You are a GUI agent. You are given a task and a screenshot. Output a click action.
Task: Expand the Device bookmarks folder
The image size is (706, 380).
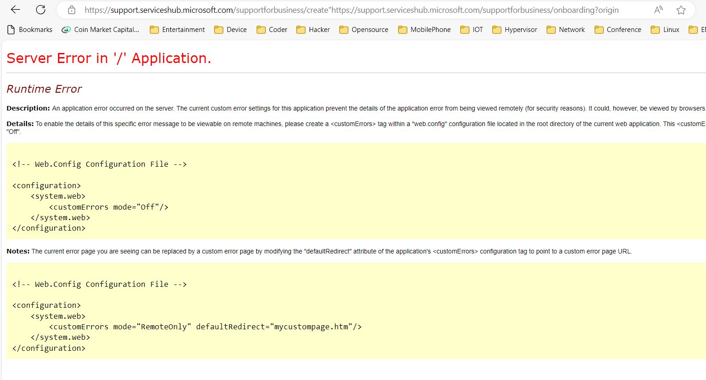[231, 30]
